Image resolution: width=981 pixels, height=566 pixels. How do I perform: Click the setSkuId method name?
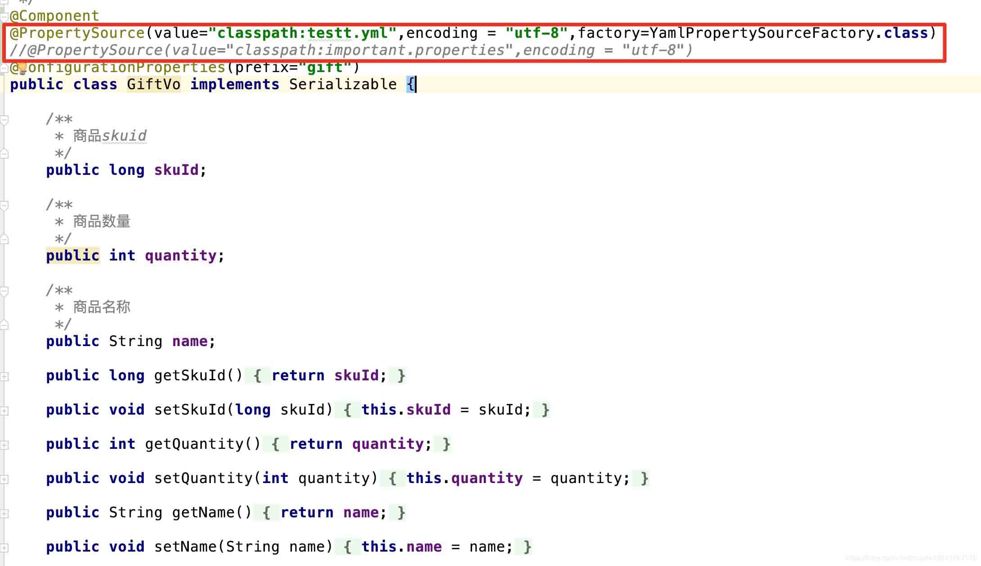[x=190, y=410]
